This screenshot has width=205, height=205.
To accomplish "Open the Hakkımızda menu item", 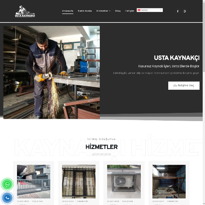I will (85, 11).
